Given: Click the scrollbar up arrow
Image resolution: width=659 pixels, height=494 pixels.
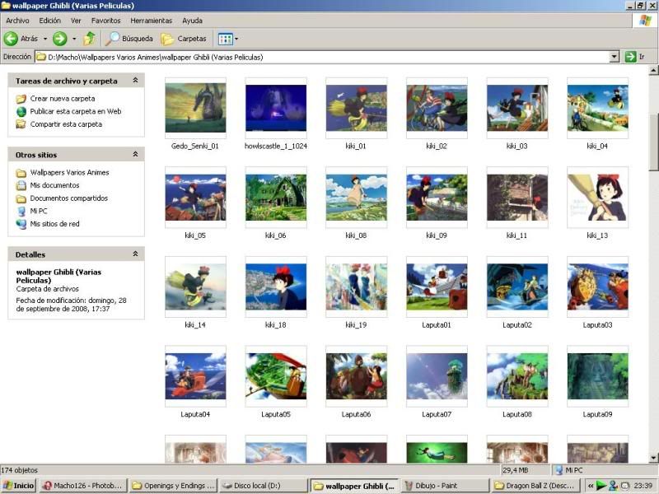Looking at the screenshot, I should click(x=653, y=70).
